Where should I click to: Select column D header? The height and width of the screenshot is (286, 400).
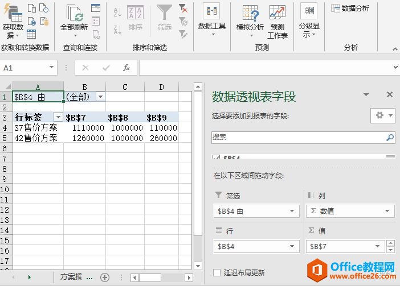coord(161,87)
